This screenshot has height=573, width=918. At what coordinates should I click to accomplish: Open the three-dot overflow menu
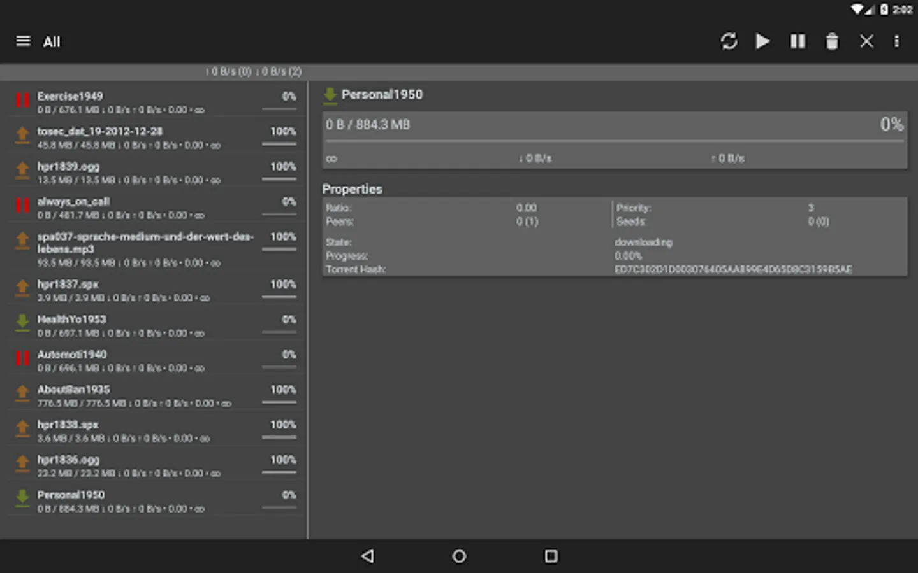[896, 41]
